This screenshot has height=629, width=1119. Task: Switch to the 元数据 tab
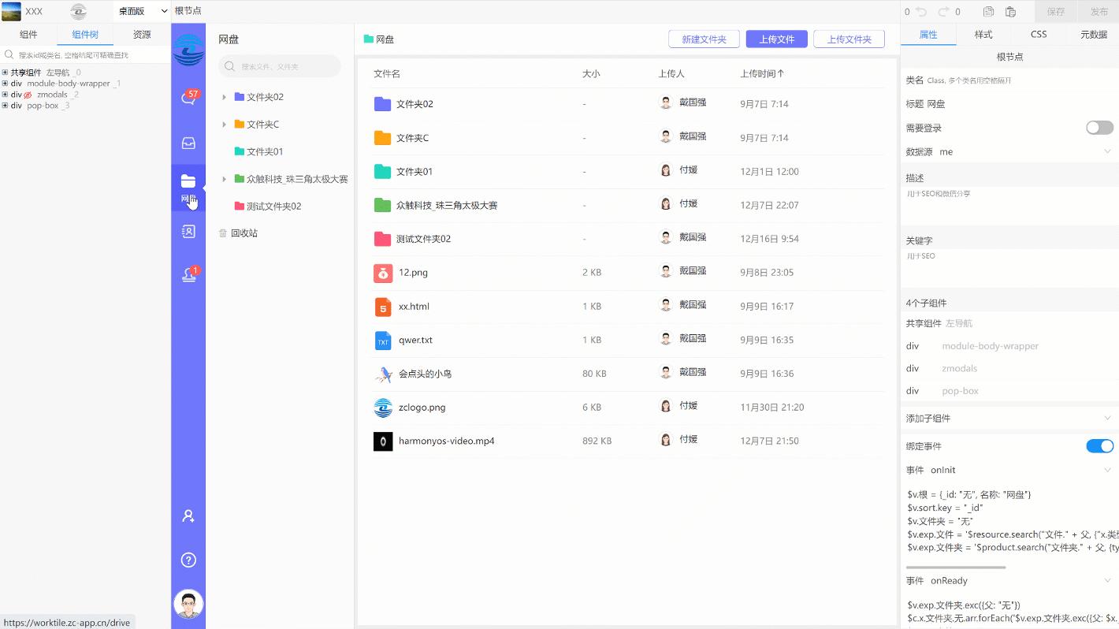pos(1094,35)
